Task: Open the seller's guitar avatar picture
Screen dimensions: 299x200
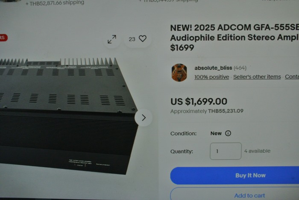Action: (179, 72)
